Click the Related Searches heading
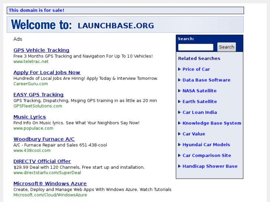The image size is (270, 202). (199, 59)
